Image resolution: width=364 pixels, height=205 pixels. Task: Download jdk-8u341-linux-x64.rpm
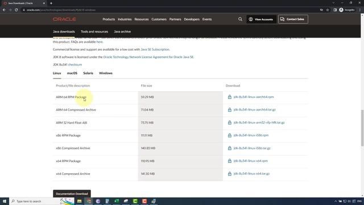click(250, 161)
